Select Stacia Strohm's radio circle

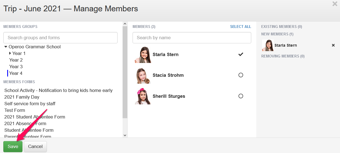[241, 75]
